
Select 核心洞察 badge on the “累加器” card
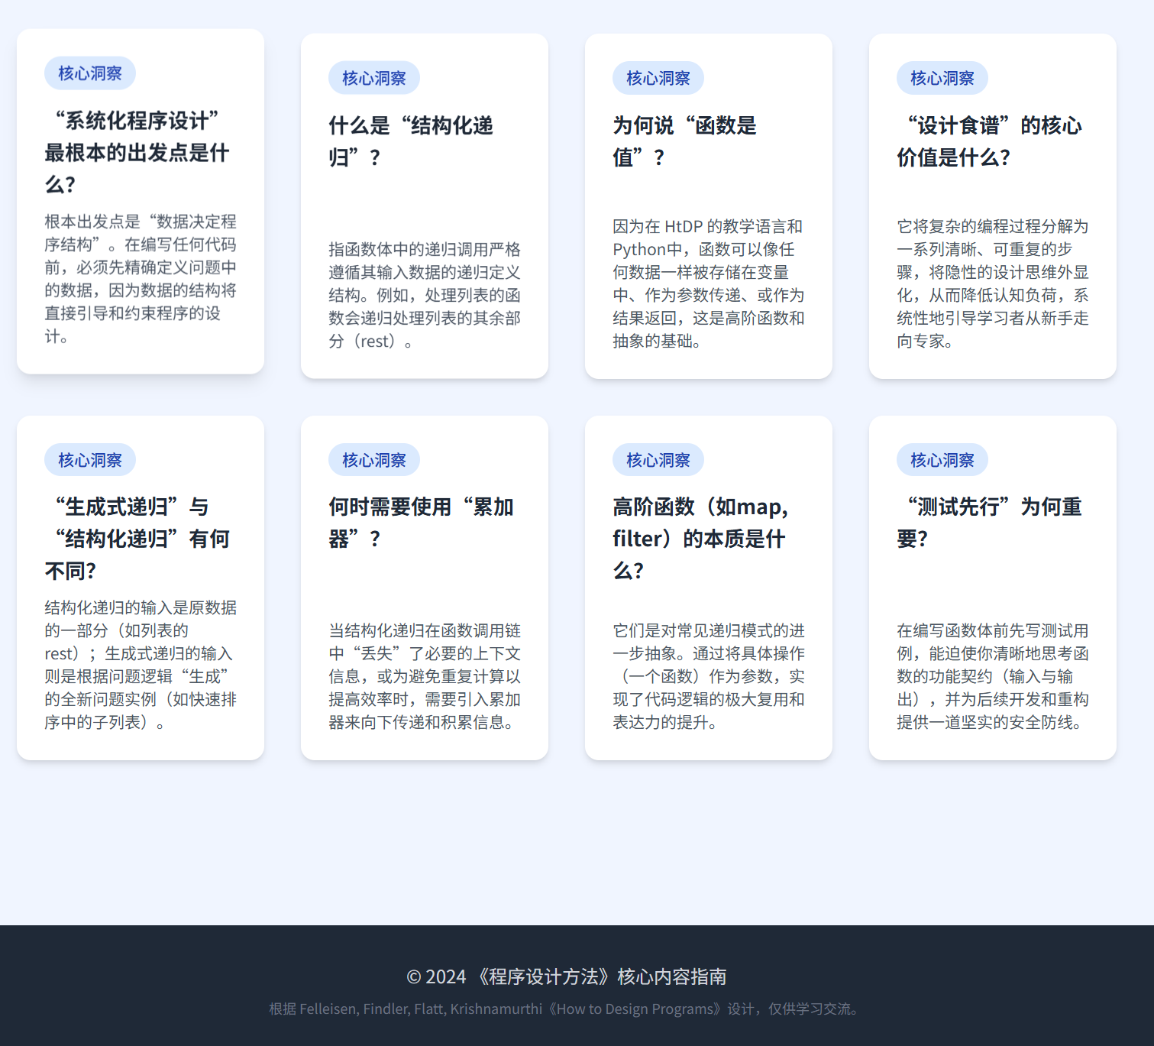374,460
